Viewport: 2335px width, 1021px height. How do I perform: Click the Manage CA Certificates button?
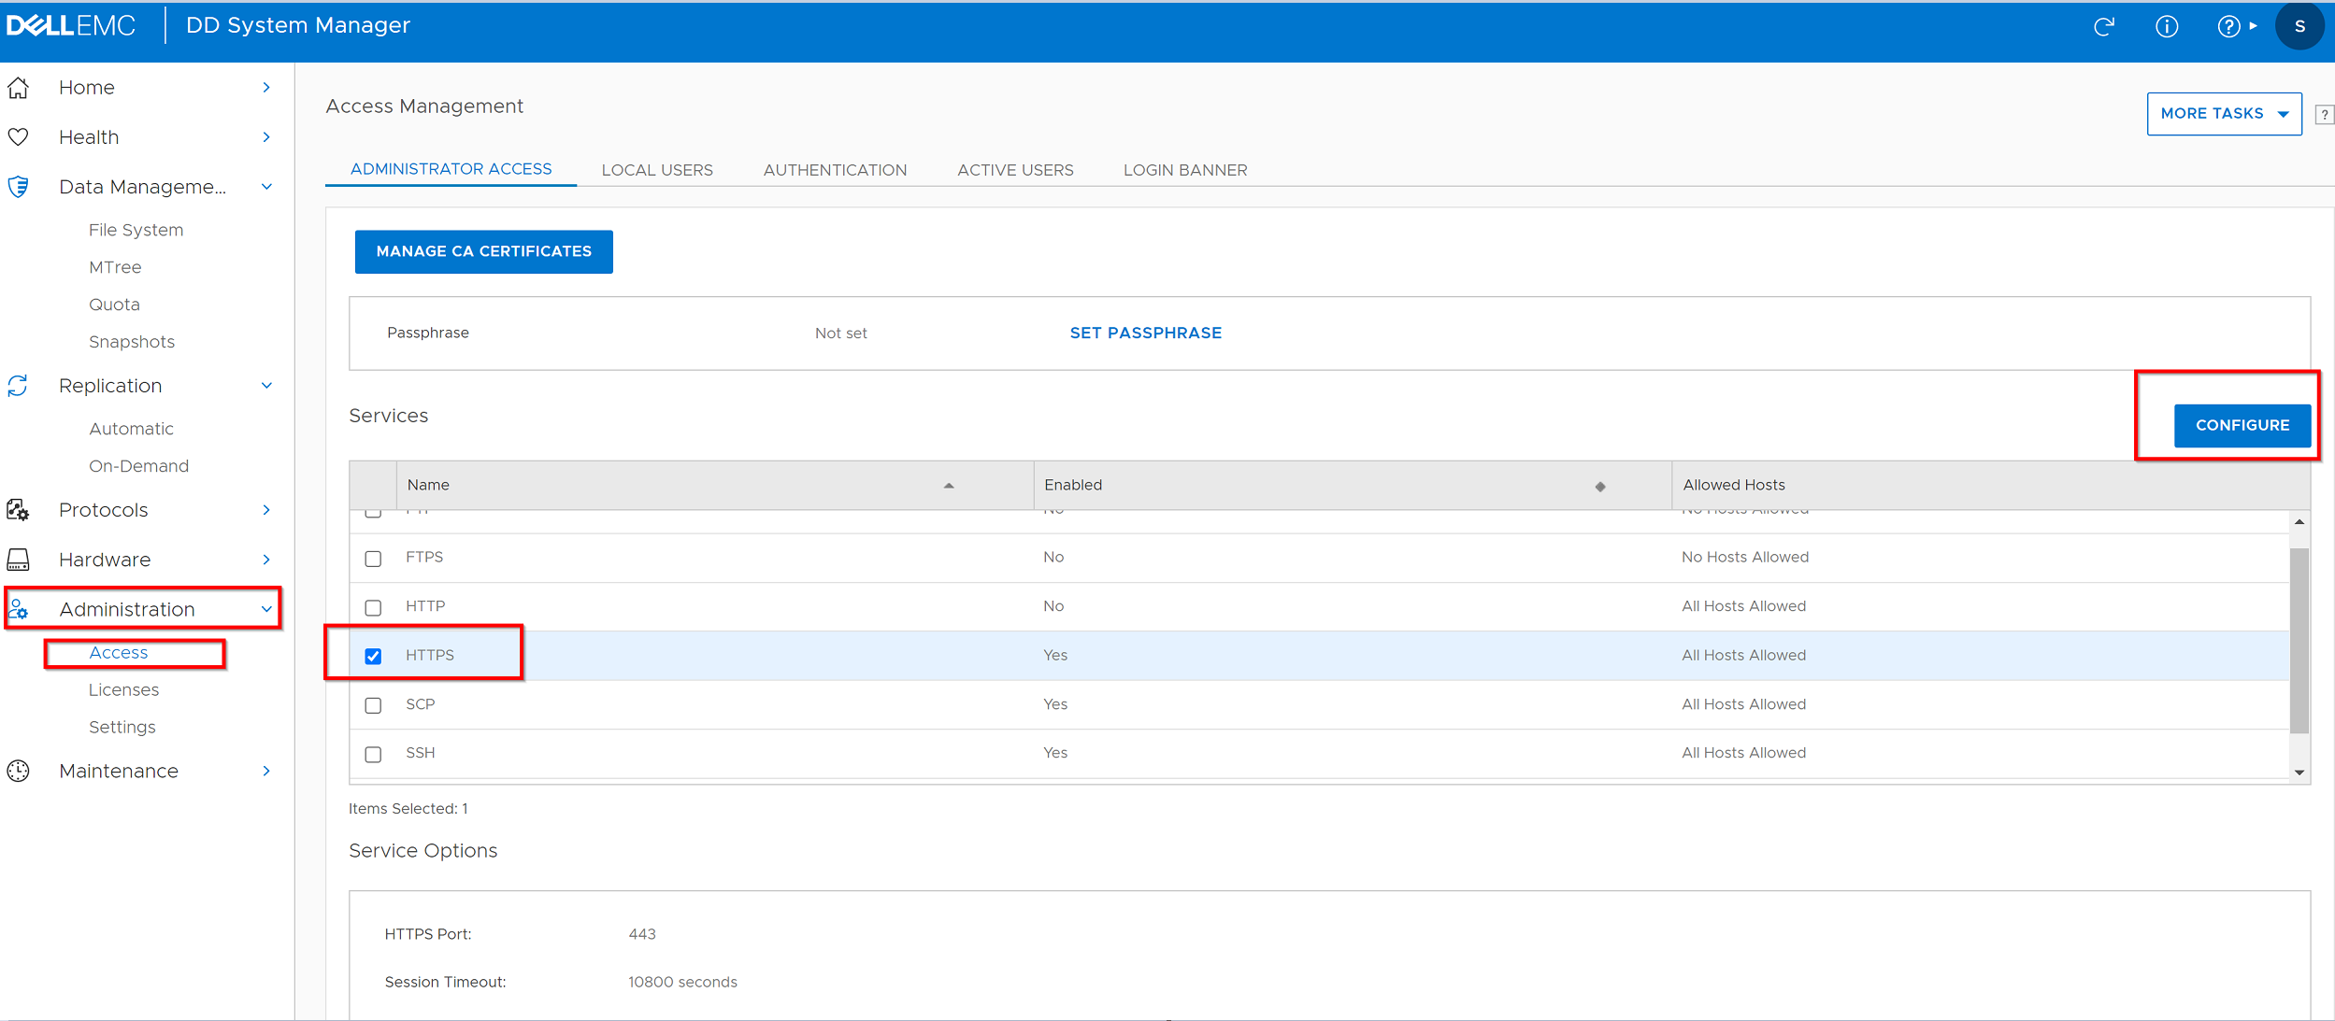(x=483, y=251)
